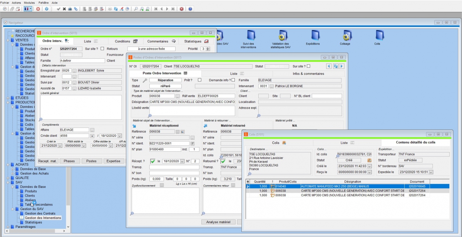Image resolution: width=462 pixels, height=237 pixels.
Task: Check the Demande info checkbox
Action: (x=233, y=80)
